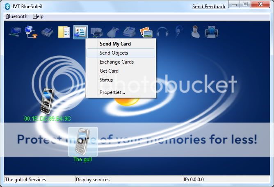Open the File Transfer folder icon
Image resolution: width=274 pixels, height=187 pixels.
[x=64, y=32]
